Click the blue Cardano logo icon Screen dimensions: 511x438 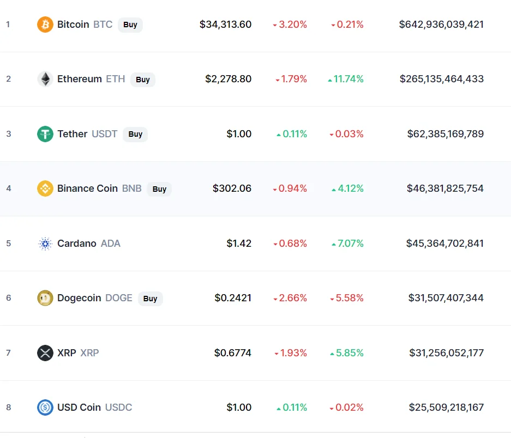pyautogui.click(x=45, y=244)
